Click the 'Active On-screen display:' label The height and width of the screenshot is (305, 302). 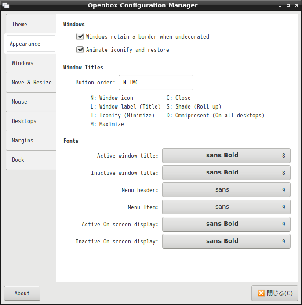(x=120, y=224)
